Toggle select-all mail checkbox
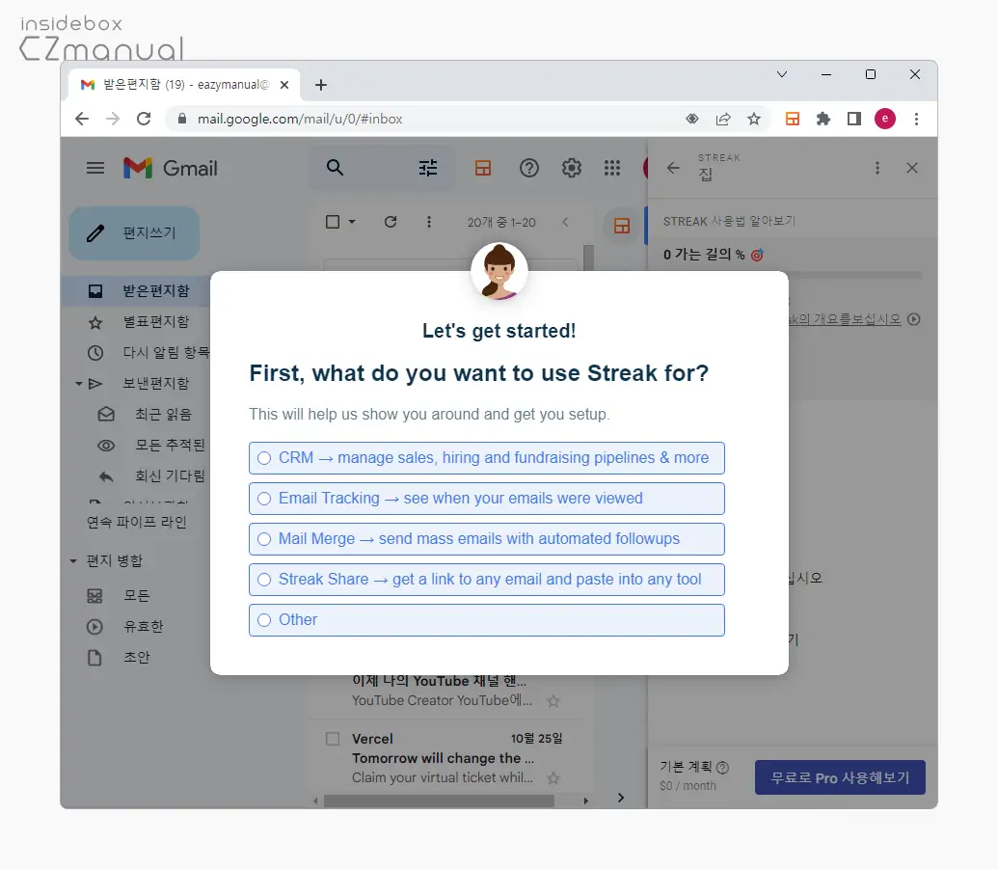998x869 pixels. (x=333, y=222)
